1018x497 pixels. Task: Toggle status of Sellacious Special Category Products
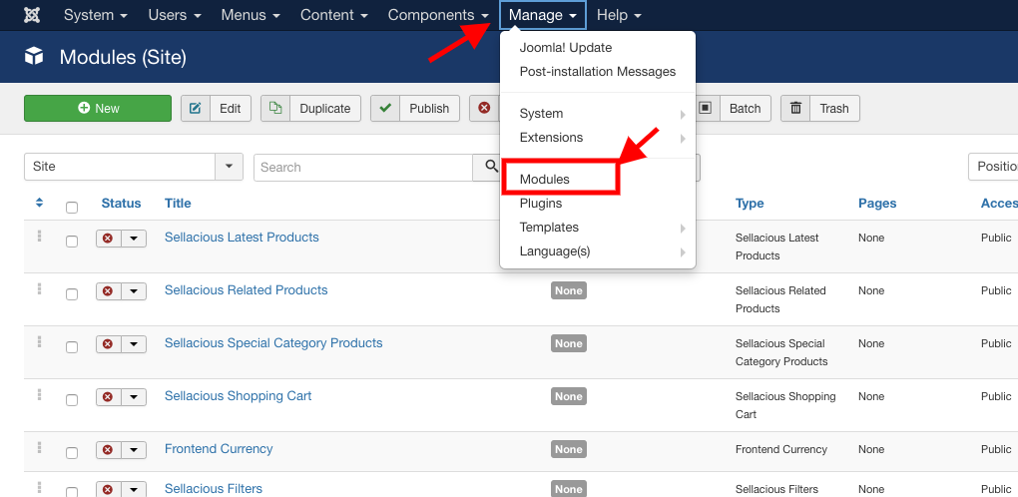coord(109,344)
